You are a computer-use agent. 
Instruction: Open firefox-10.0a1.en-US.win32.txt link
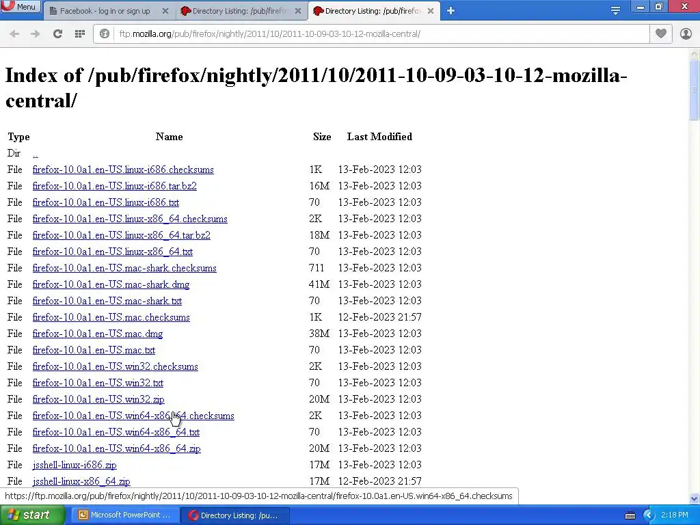click(98, 383)
